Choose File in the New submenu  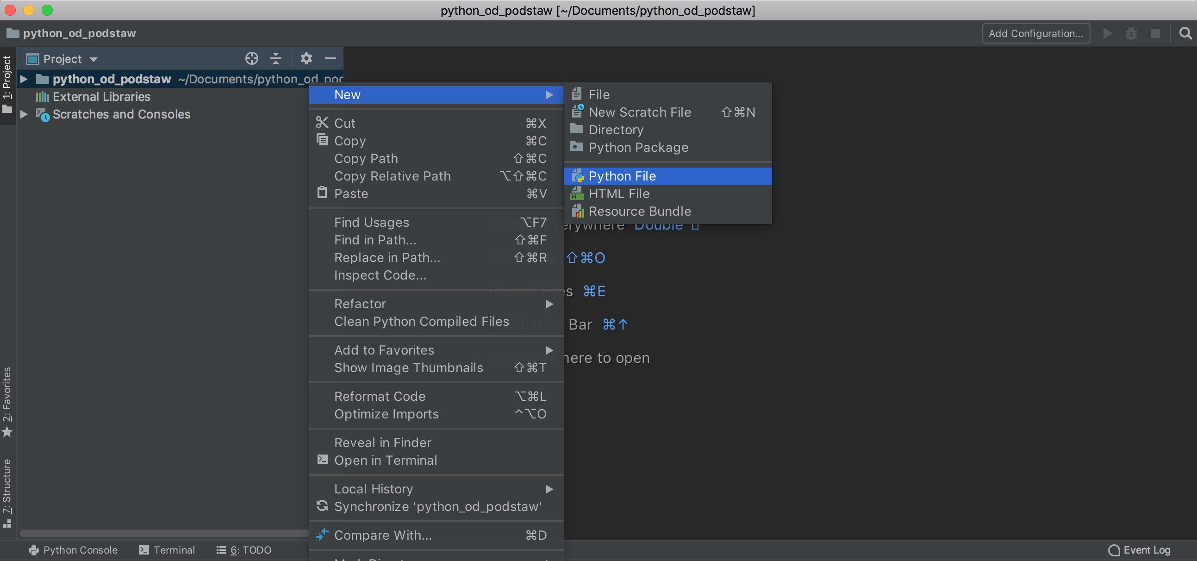tap(667, 94)
